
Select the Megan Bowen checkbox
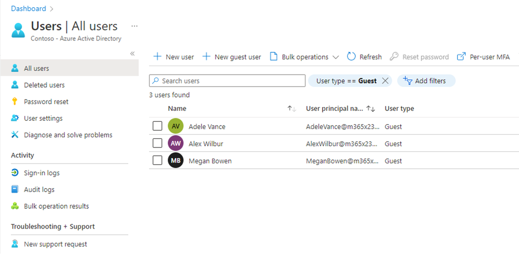157,160
